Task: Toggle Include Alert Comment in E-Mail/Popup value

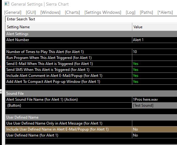Action: [155, 76]
